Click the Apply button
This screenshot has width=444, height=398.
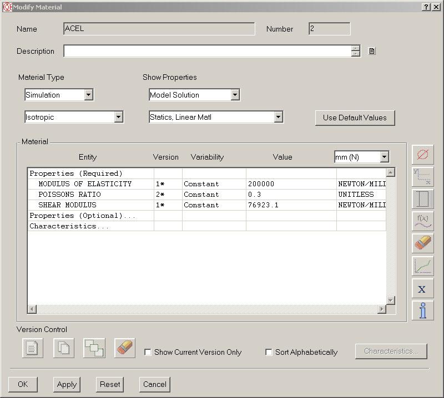click(x=67, y=385)
